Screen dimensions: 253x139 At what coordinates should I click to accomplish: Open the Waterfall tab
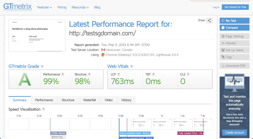89,100
